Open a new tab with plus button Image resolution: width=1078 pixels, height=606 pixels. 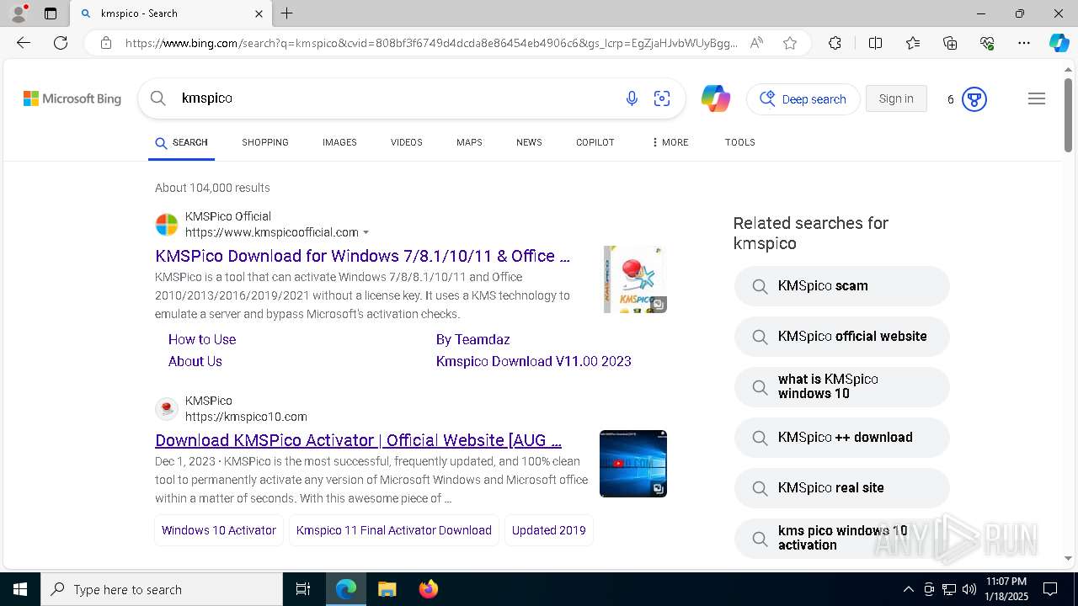pos(287,13)
